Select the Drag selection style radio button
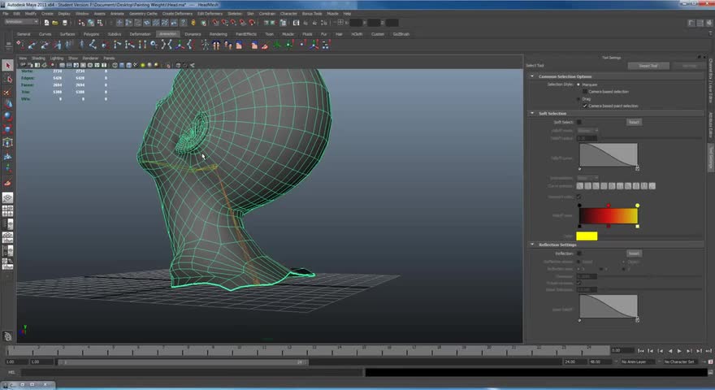Image resolution: width=715 pixels, height=390 pixels. (578, 98)
